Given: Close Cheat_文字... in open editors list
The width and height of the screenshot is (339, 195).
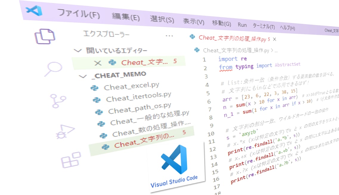Looking at the screenshot, I should (98, 63).
